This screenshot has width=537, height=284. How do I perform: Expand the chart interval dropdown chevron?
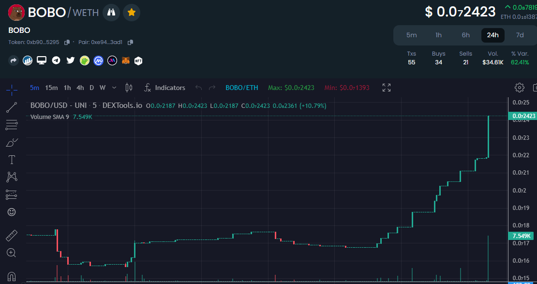pyautogui.click(x=114, y=88)
